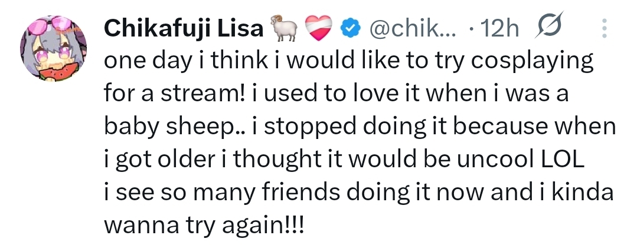Open the tweet via 12h timestamp

(x=501, y=27)
